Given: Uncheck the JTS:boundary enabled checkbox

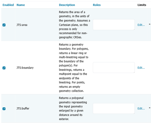Looking at the screenshot, I should [x=4, y=68].
